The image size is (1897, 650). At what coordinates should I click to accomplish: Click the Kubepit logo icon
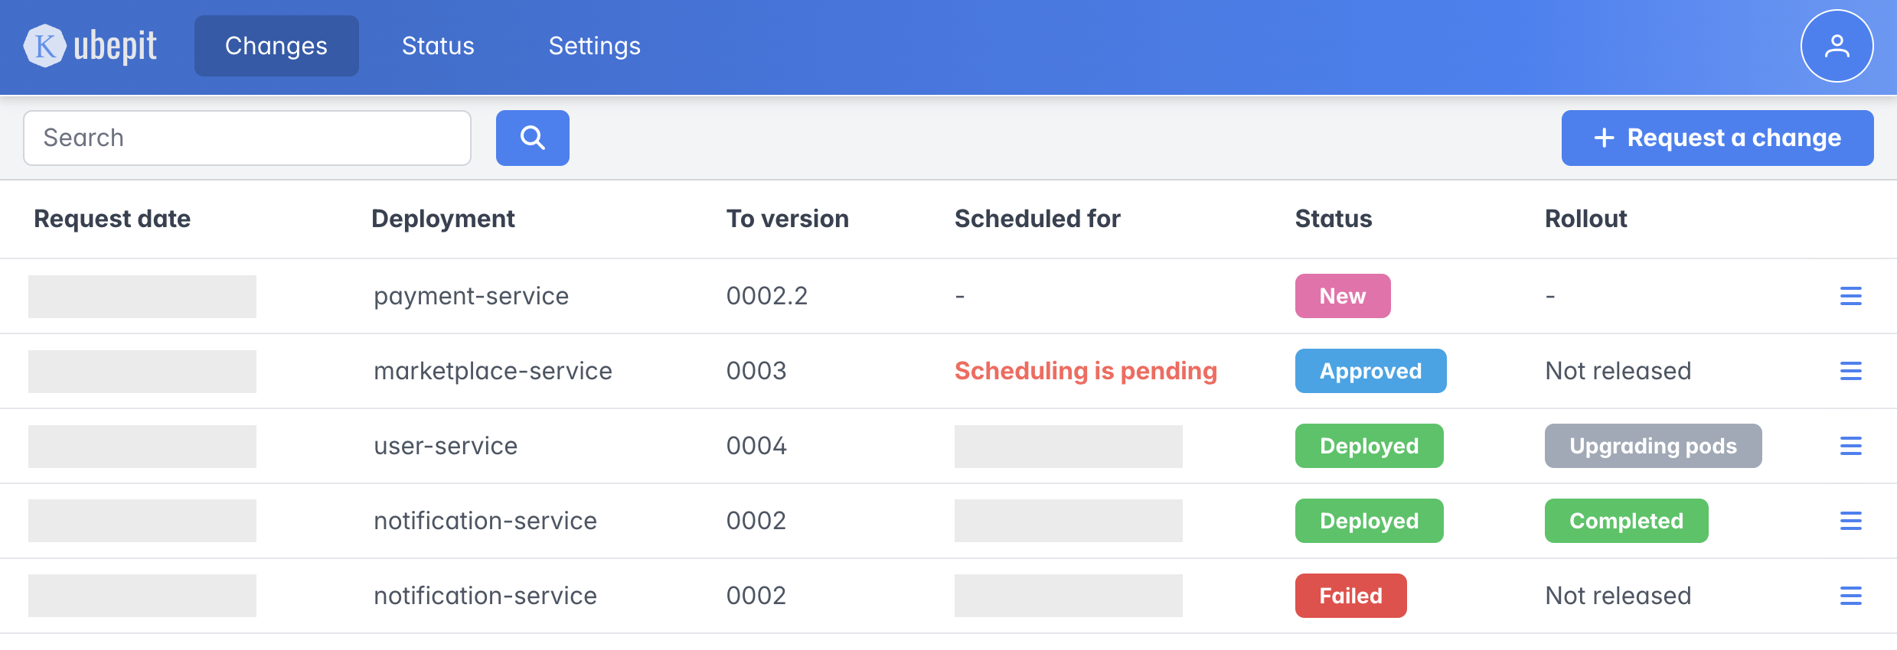(x=45, y=46)
